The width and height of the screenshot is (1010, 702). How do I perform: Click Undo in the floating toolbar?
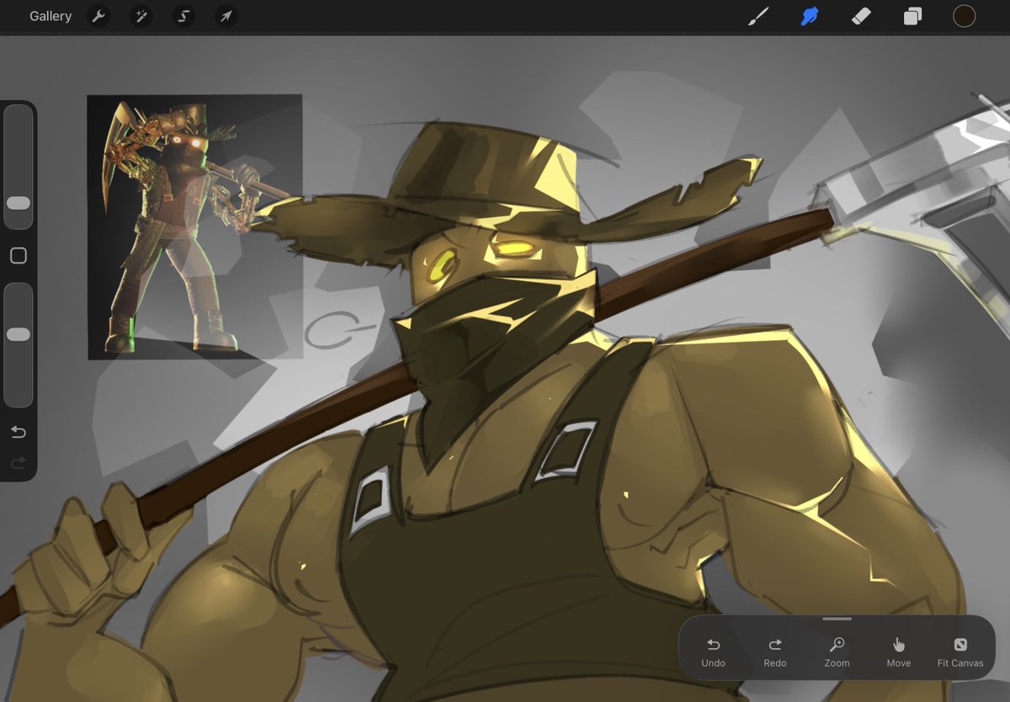coord(713,651)
